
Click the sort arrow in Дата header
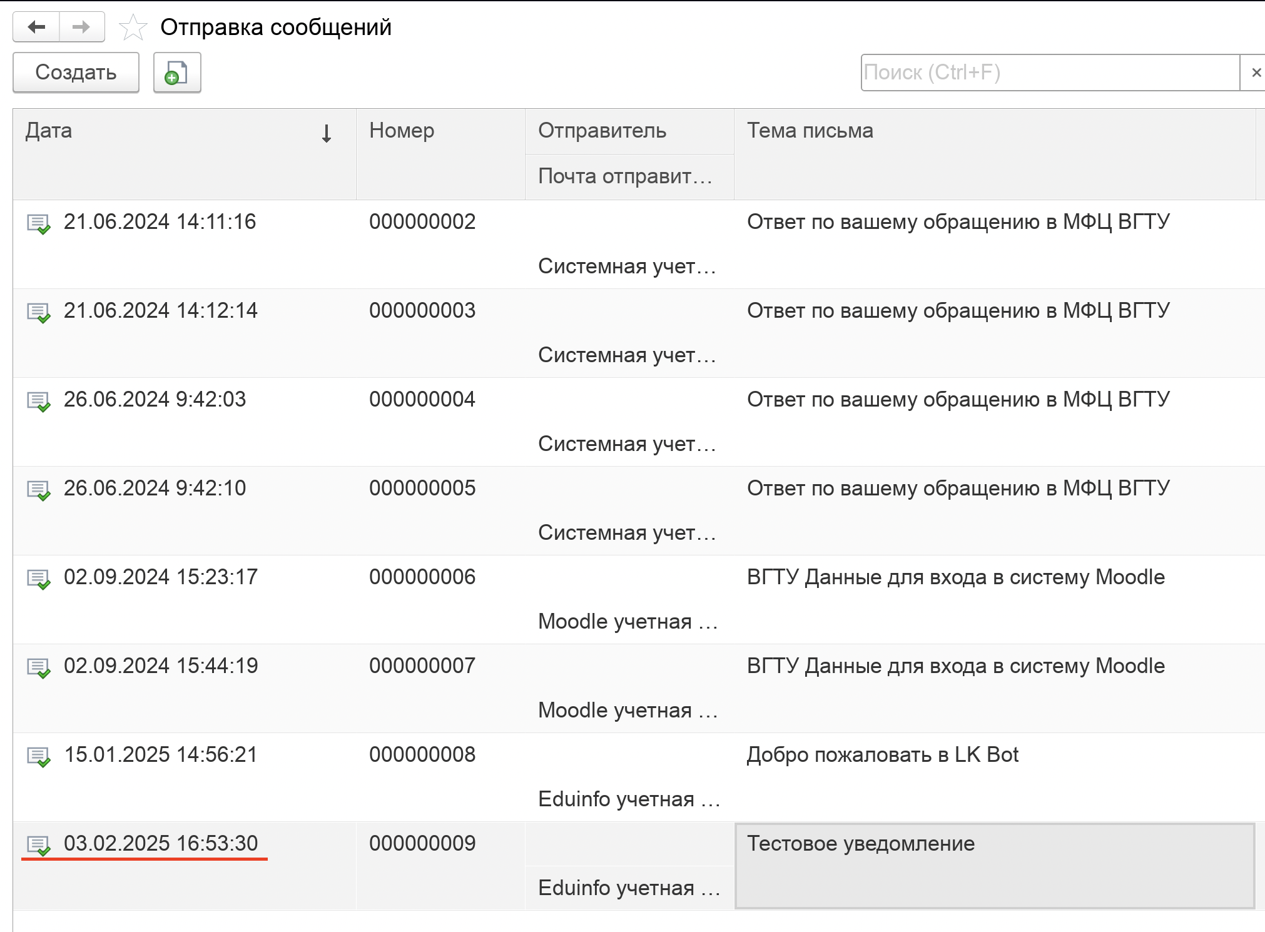coord(326,133)
